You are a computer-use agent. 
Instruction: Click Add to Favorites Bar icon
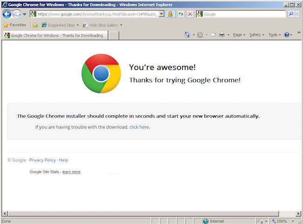click(35, 25)
